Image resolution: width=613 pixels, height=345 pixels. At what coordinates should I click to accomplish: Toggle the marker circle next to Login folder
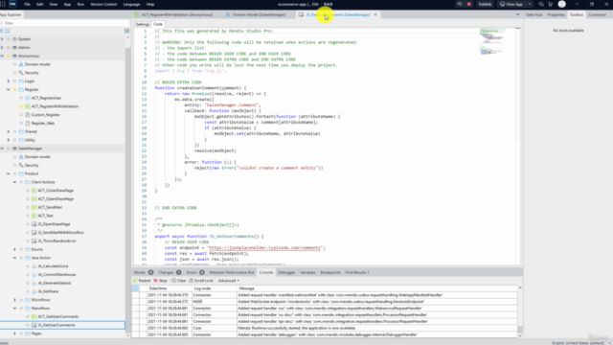click(15, 80)
